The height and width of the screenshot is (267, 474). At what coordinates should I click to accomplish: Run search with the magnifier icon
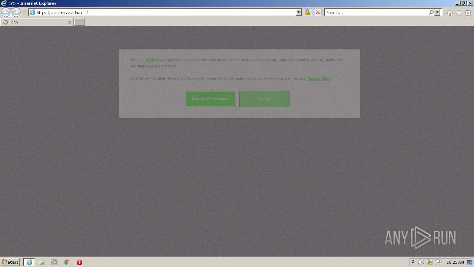click(431, 13)
